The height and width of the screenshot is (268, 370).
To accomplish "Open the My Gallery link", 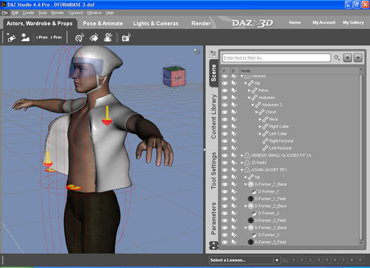I will pos(353,22).
